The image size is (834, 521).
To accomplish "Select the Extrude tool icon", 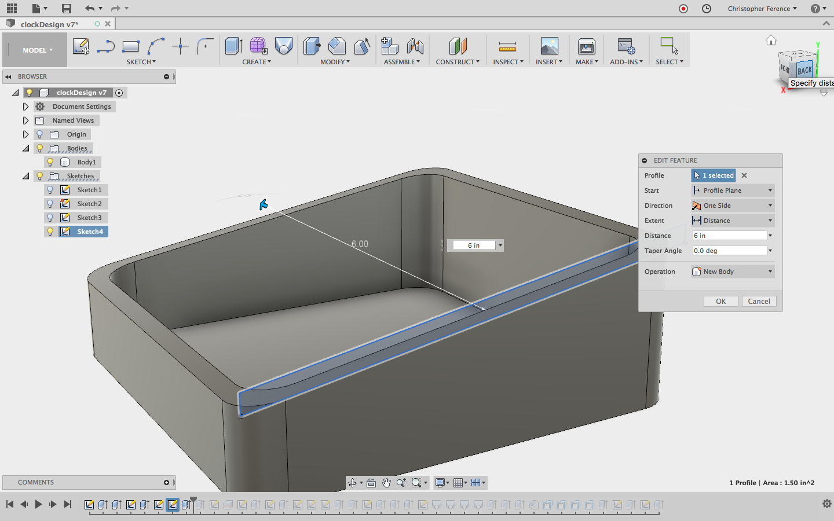I will click(233, 46).
